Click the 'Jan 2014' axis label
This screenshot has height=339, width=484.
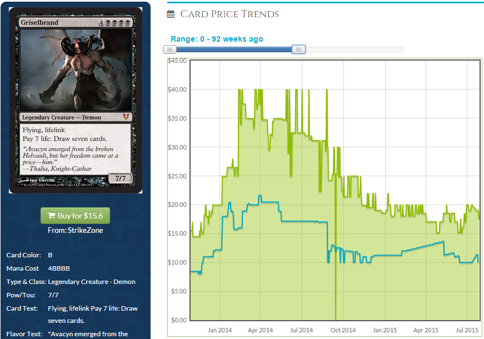point(219,330)
